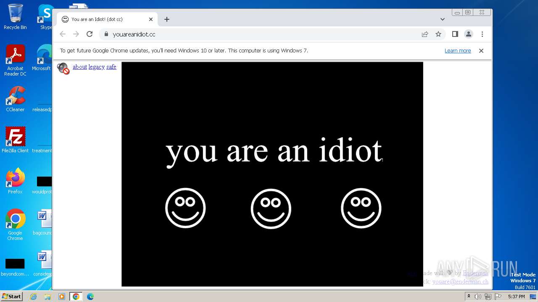Launch Google Chrome desktop shortcut
Screen dimensions: 538x302
coord(15,225)
